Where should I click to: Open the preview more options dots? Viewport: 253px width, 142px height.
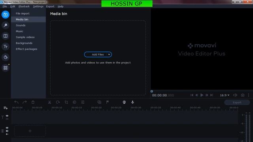click(x=249, y=95)
